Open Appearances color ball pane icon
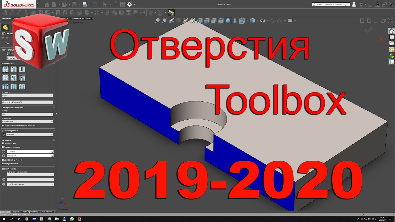The image size is (395, 222). click(392, 56)
